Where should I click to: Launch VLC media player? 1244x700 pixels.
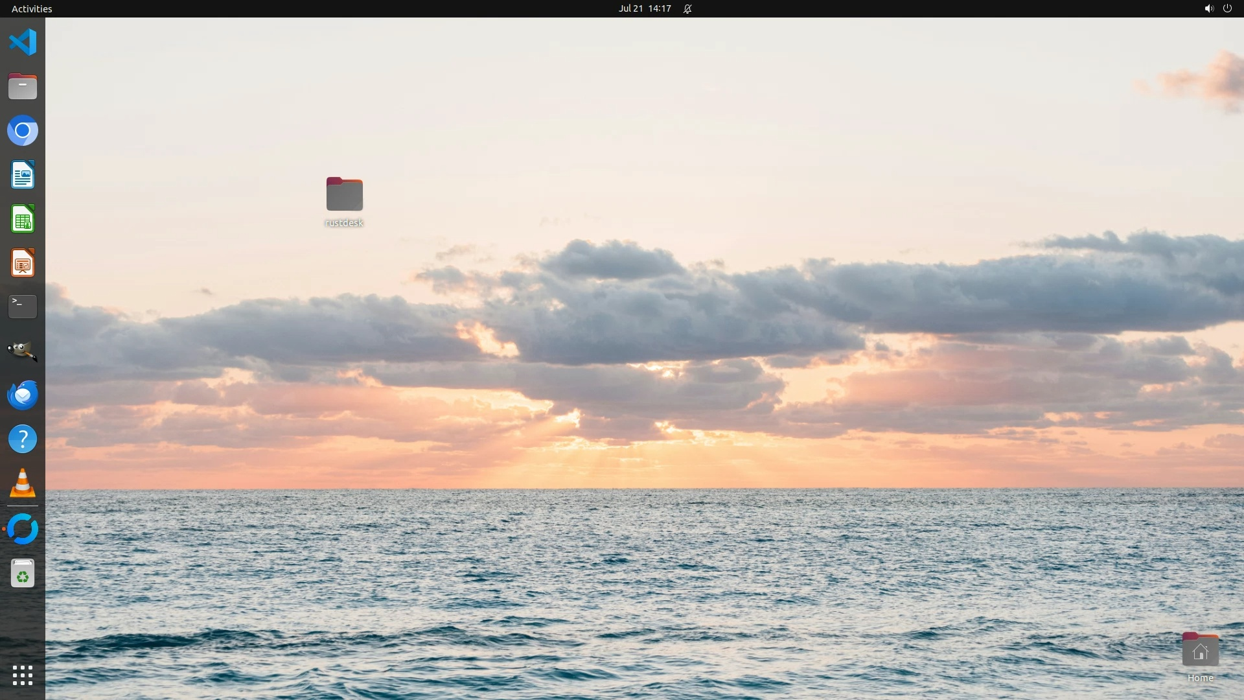[23, 484]
